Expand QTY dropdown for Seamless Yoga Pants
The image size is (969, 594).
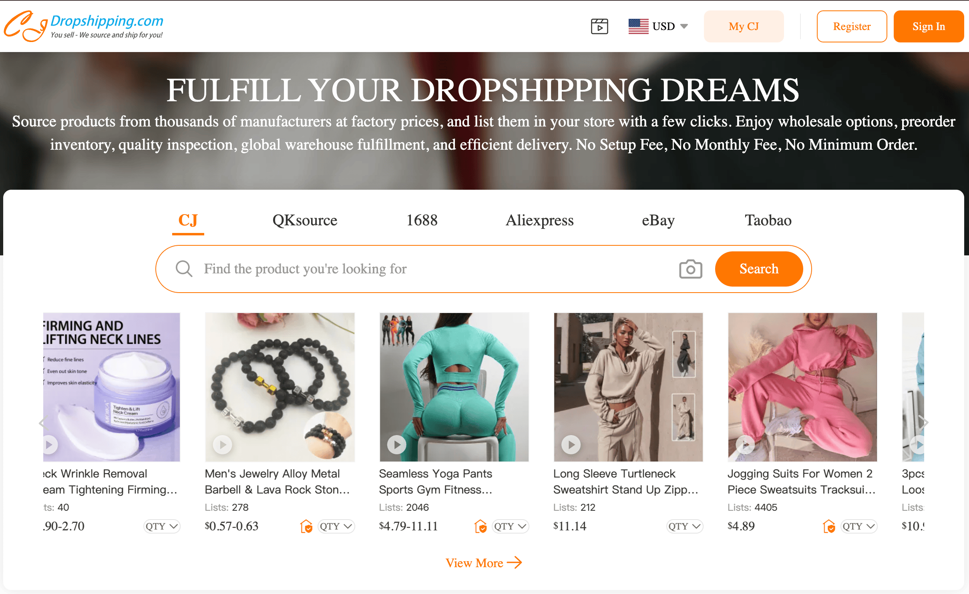click(x=510, y=526)
